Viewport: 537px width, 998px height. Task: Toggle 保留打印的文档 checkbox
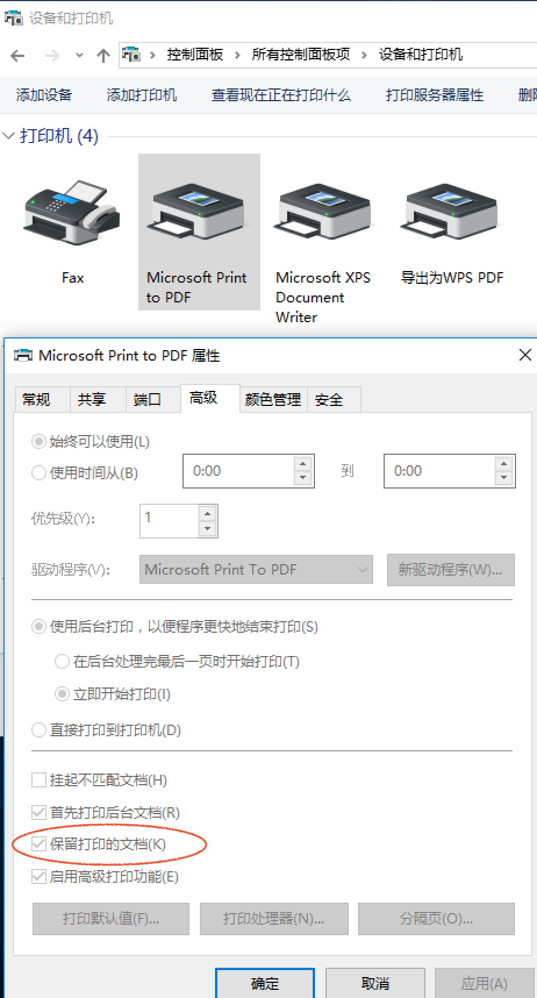(39, 844)
